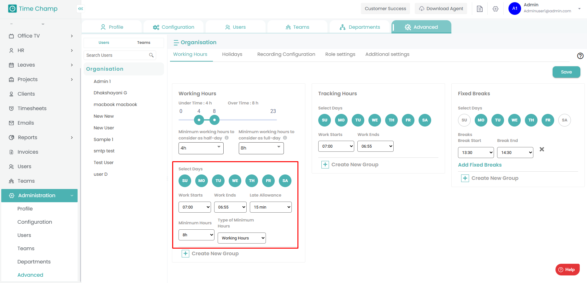The width and height of the screenshot is (587, 283).
Task: Enable SA day in Fixed Breaks
Action: pyautogui.click(x=565, y=120)
